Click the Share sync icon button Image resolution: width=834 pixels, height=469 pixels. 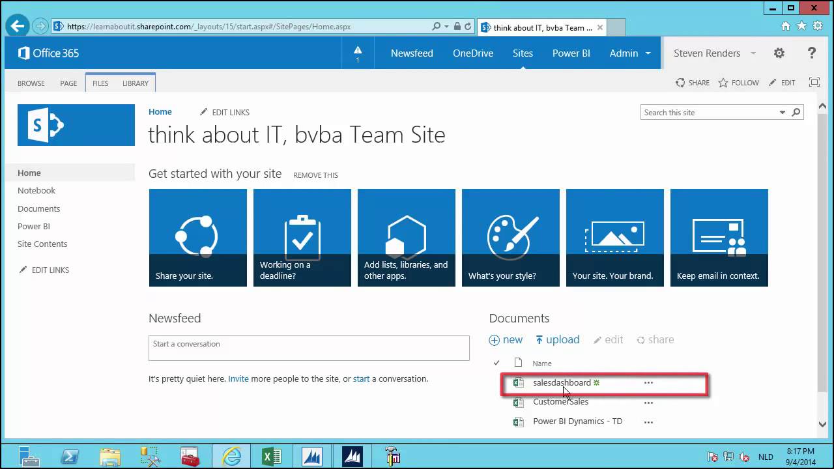pyautogui.click(x=693, y=83)
